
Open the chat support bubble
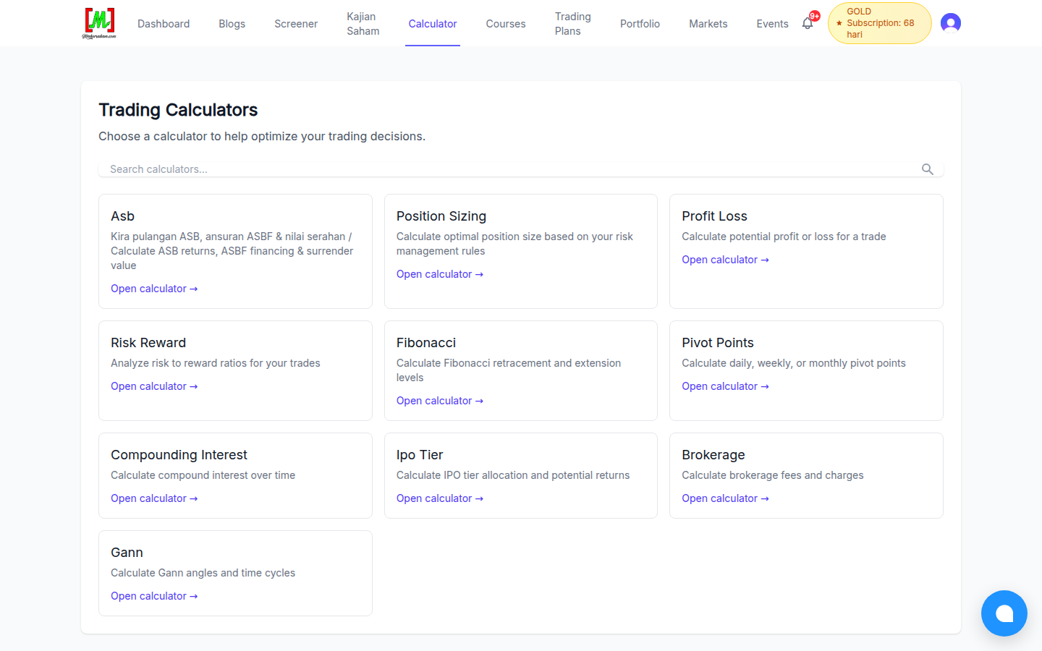1004,613
